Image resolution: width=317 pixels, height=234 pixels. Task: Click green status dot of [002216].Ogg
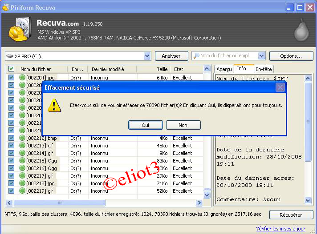pos(22,168)
